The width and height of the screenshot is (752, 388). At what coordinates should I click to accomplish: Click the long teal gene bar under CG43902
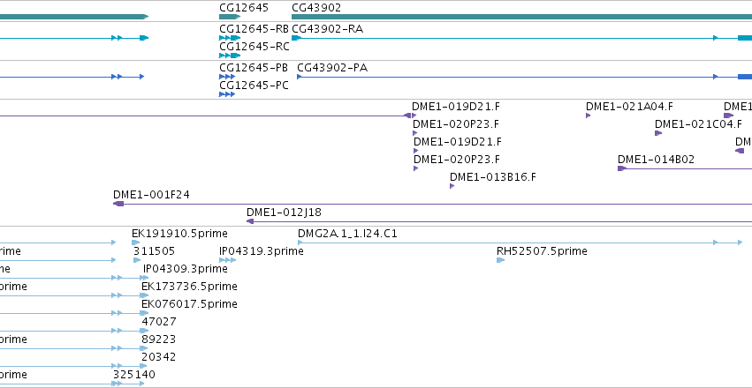pos(521,17)
